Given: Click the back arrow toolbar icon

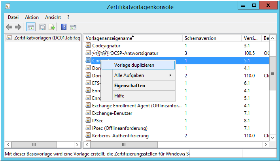Looking at the screenshot, I should 9,27.
